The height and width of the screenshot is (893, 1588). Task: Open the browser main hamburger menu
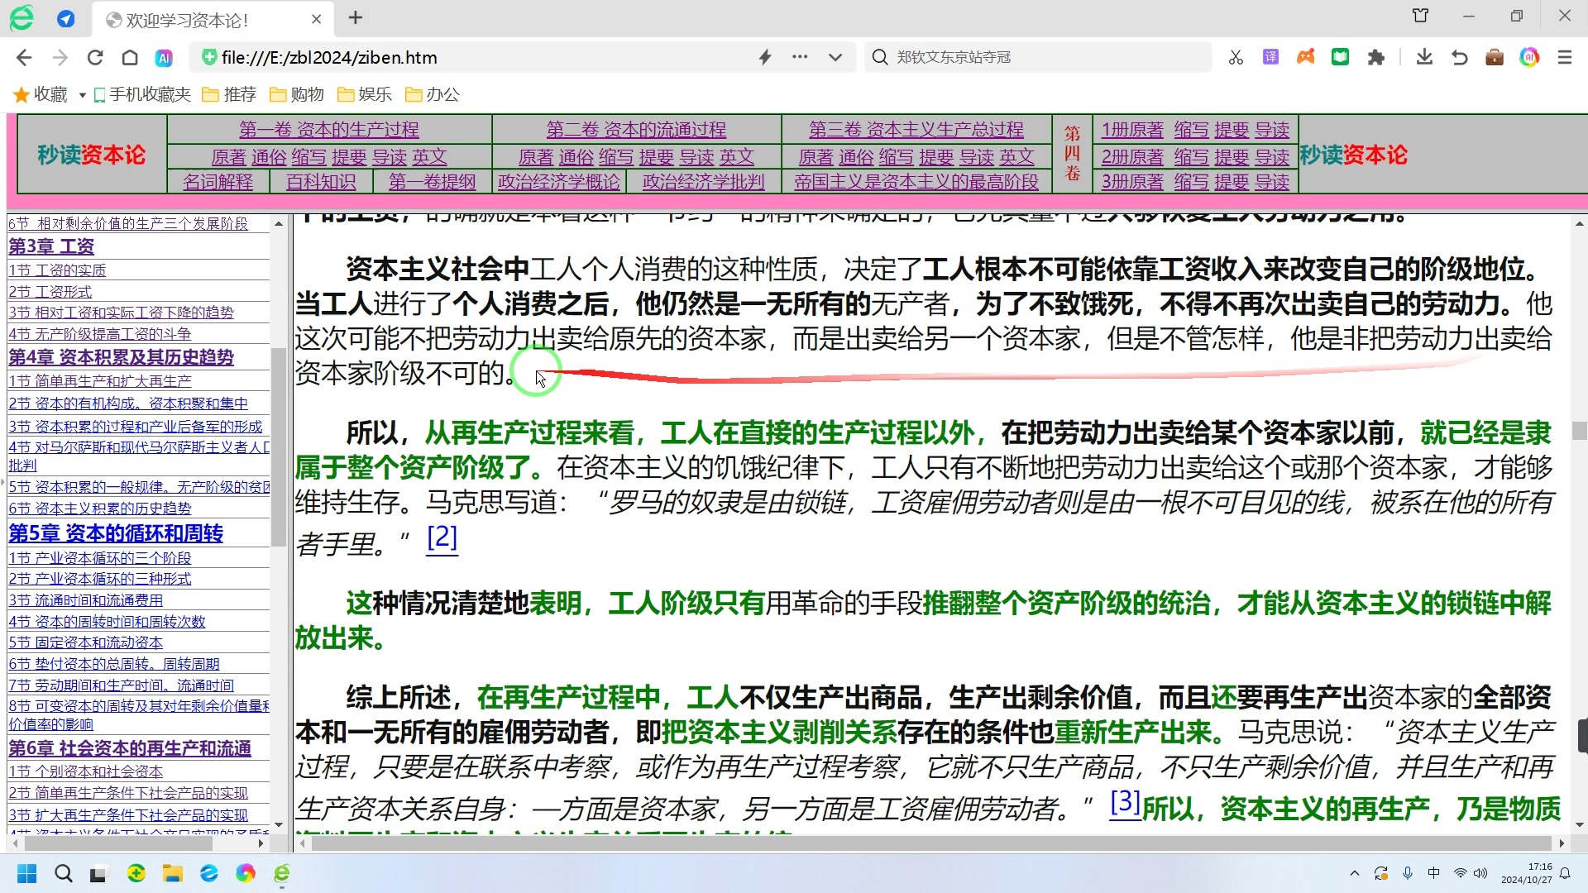pos(1565,57)
